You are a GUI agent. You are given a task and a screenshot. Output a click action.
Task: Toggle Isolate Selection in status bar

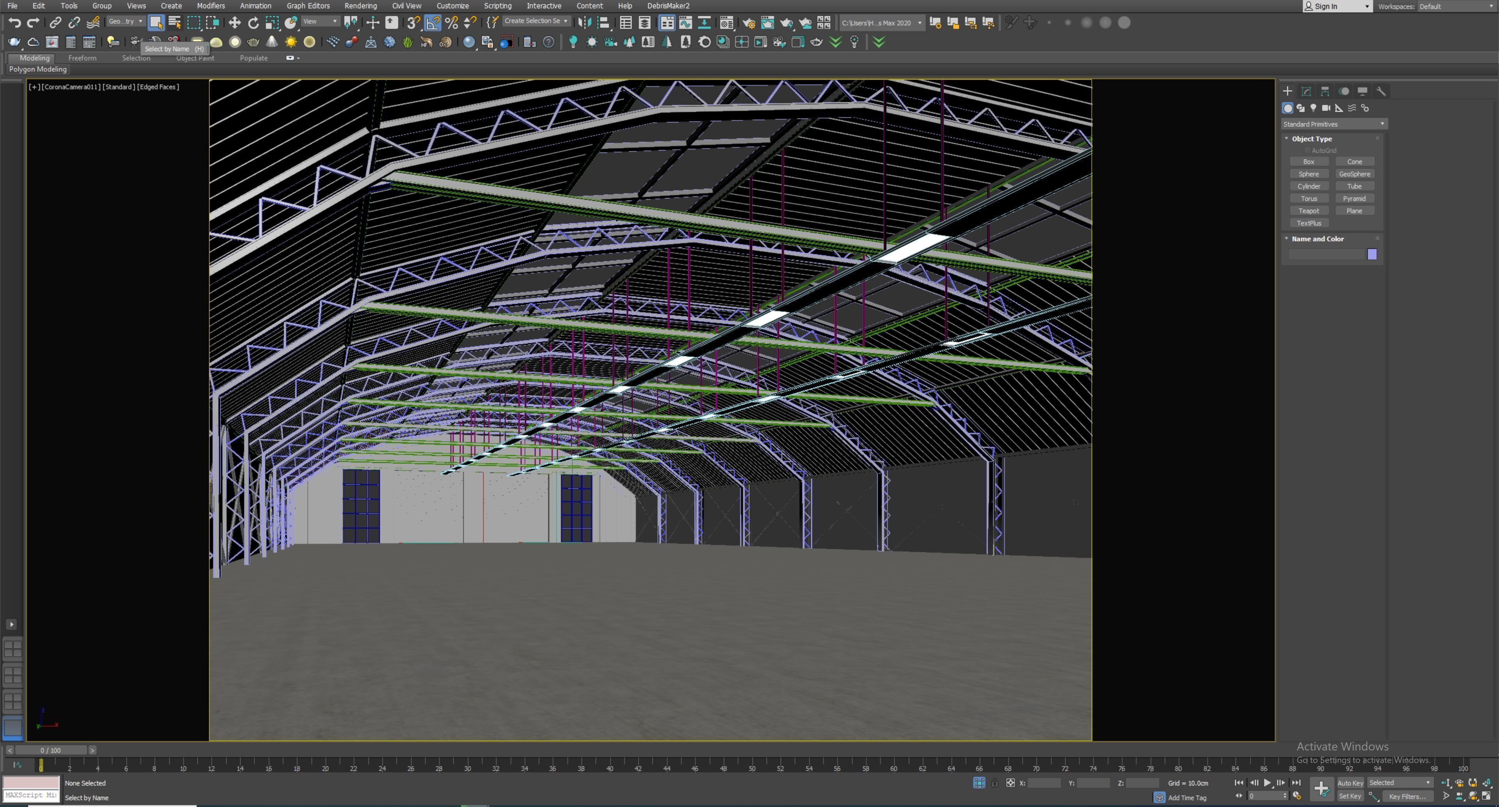[x=979, y=783]
